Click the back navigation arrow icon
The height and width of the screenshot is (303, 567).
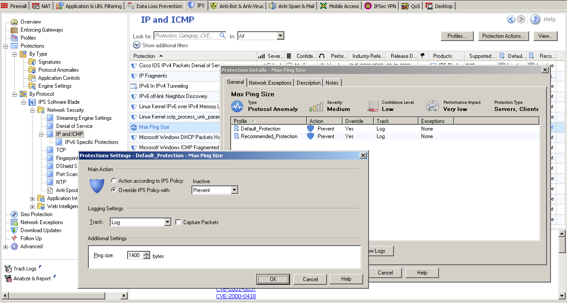(x=511, y=19)
